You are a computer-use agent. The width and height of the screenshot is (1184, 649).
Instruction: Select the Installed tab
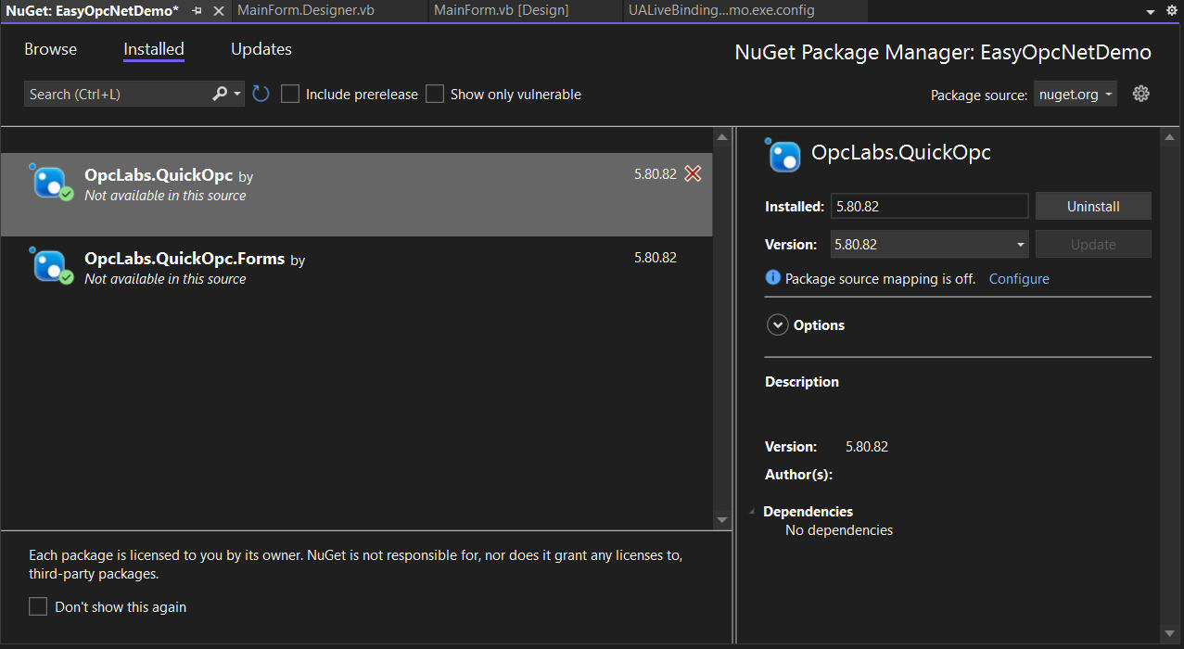point(154,49)
